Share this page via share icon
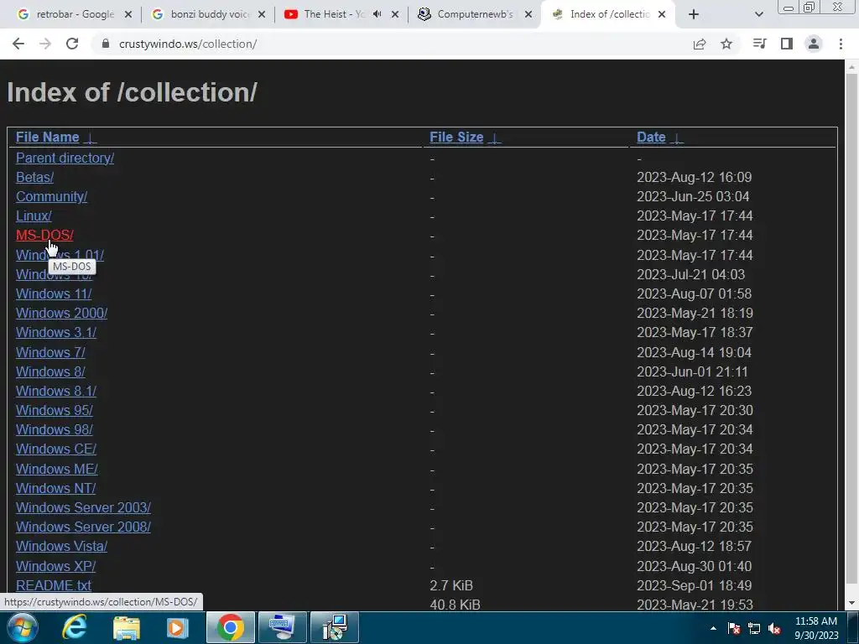859x644 pixels. click(700, 44)
